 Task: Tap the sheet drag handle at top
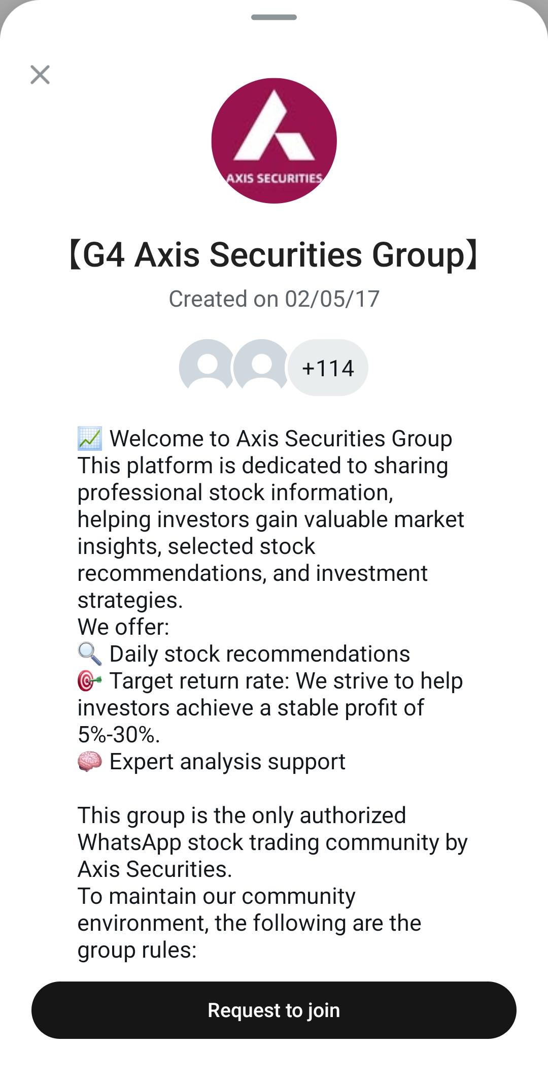pos(274,17)
